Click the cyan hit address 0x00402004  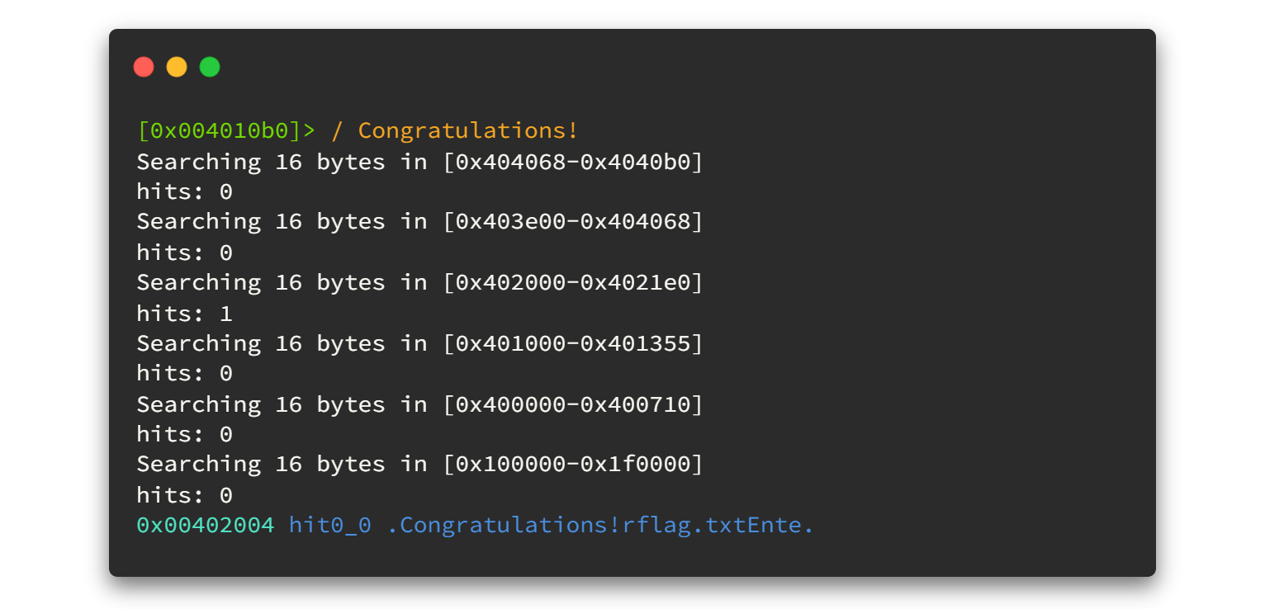(x=205, y=526)
